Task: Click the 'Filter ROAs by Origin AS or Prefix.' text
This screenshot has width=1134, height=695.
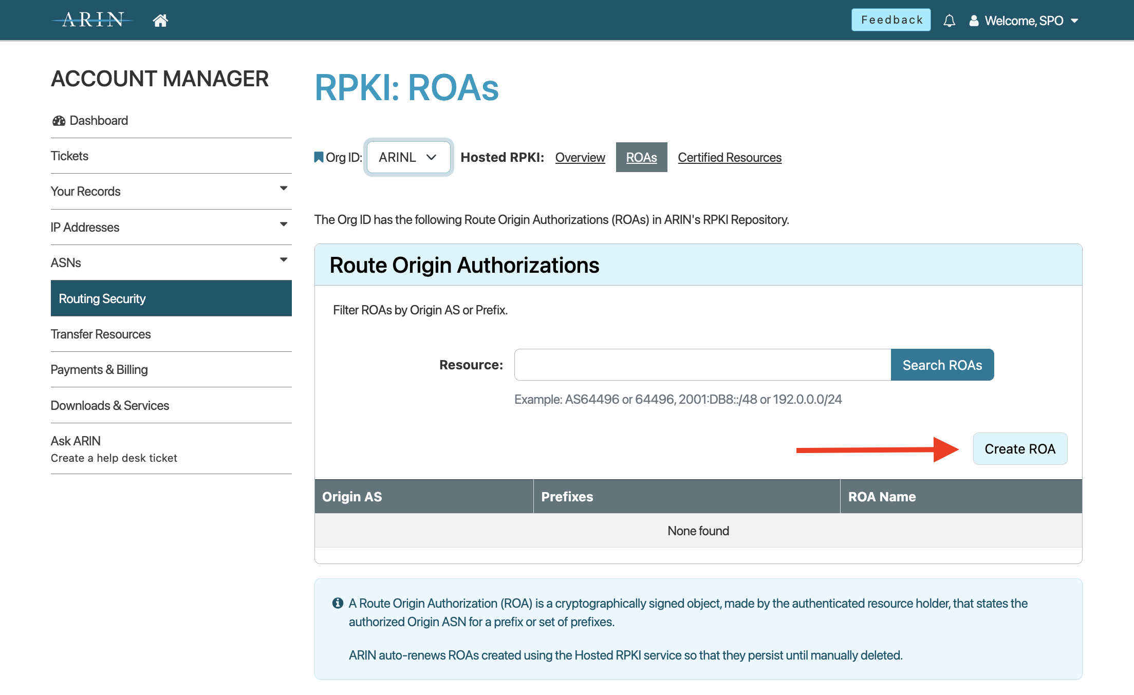Action: pyautogui.click(x=420, y=310)
